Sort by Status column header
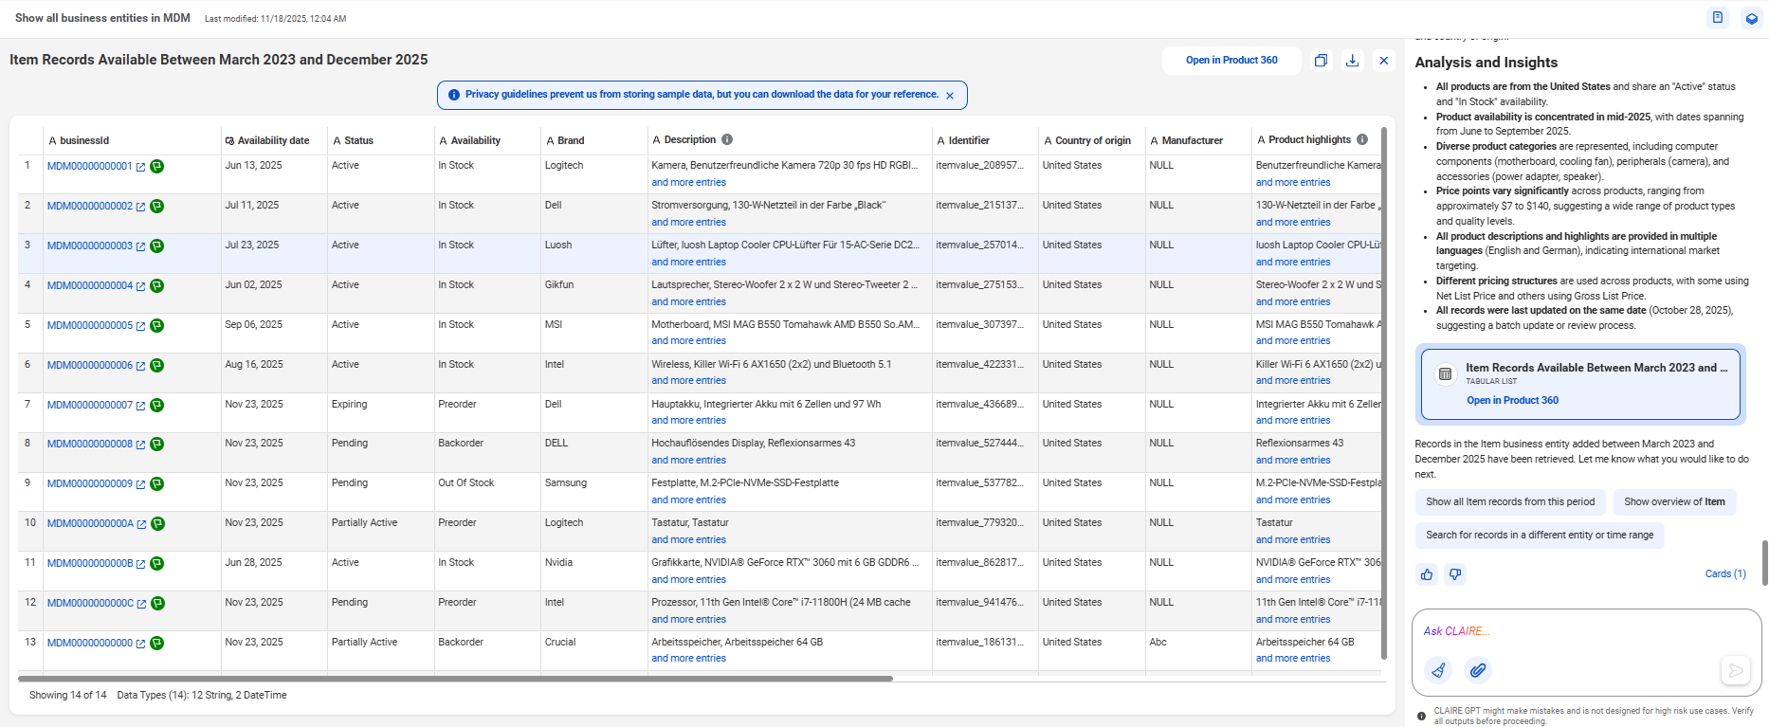Image resolution: width=1769 pixels, height=727 pixels. click(358, 140)
